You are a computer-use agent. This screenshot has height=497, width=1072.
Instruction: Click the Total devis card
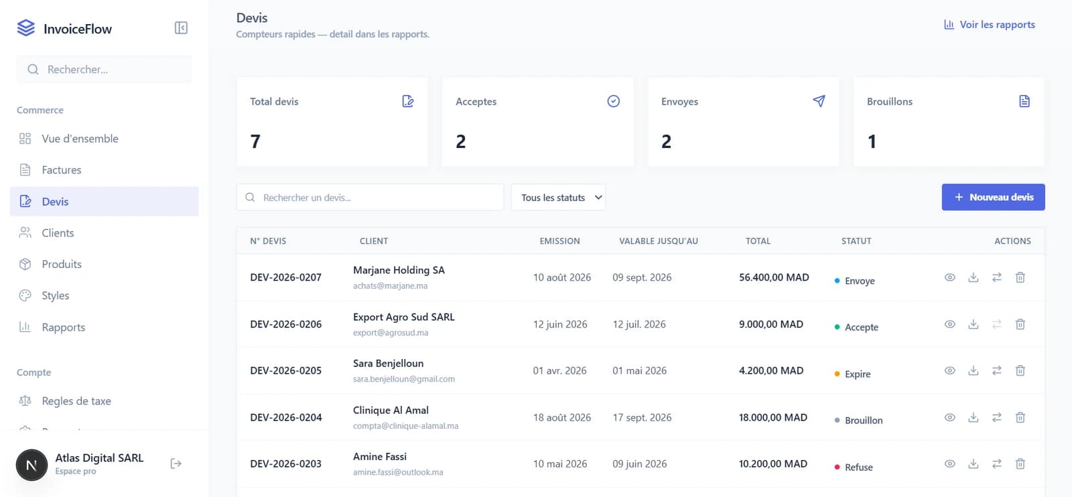point(332,122)
